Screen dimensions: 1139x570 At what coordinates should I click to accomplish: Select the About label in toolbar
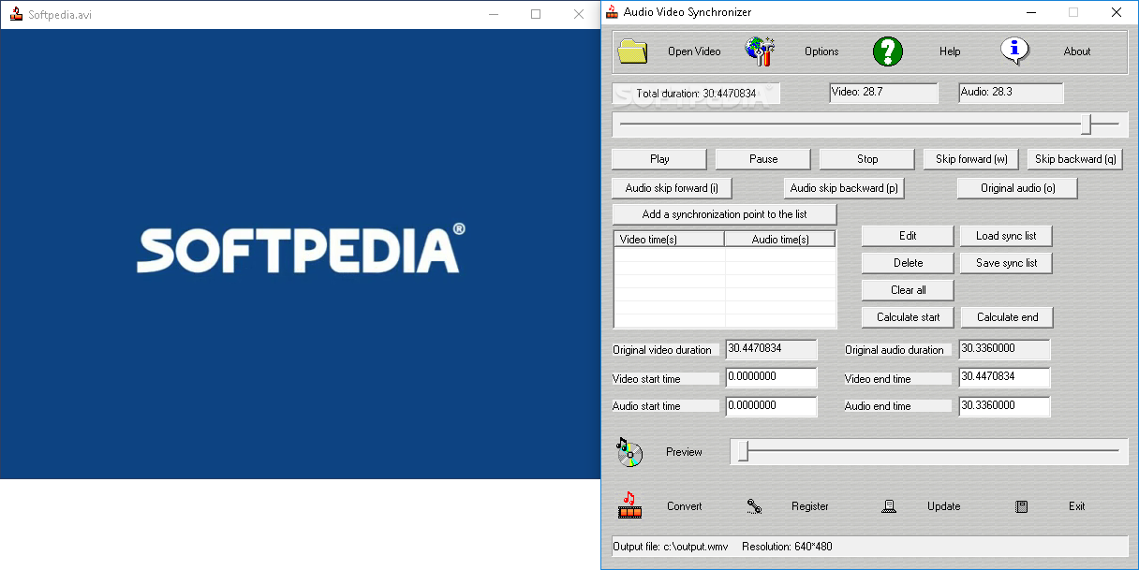click(x=1077, y=51)
